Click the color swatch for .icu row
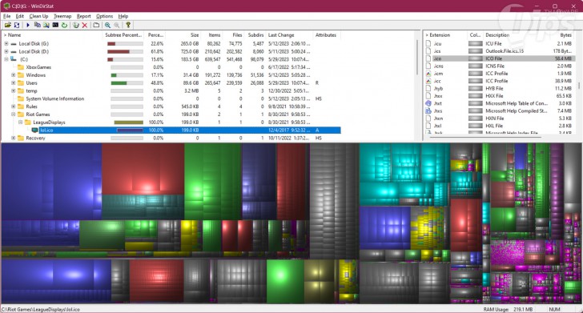The width and height of the screenshot is (583, 313). (475, 43)
